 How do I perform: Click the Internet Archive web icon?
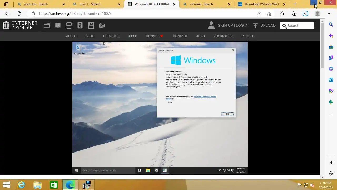(47, 25)
